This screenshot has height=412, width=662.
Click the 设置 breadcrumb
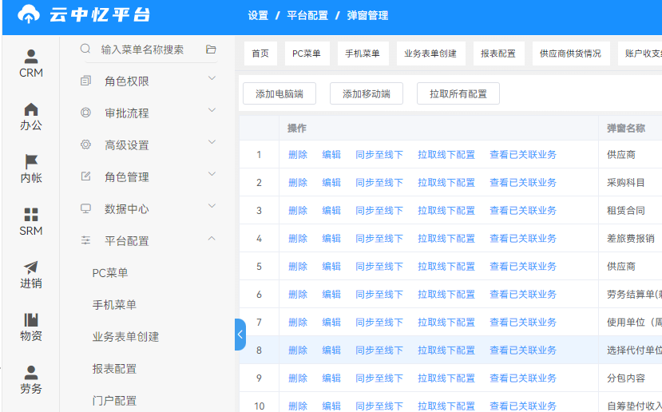(258, 16)
